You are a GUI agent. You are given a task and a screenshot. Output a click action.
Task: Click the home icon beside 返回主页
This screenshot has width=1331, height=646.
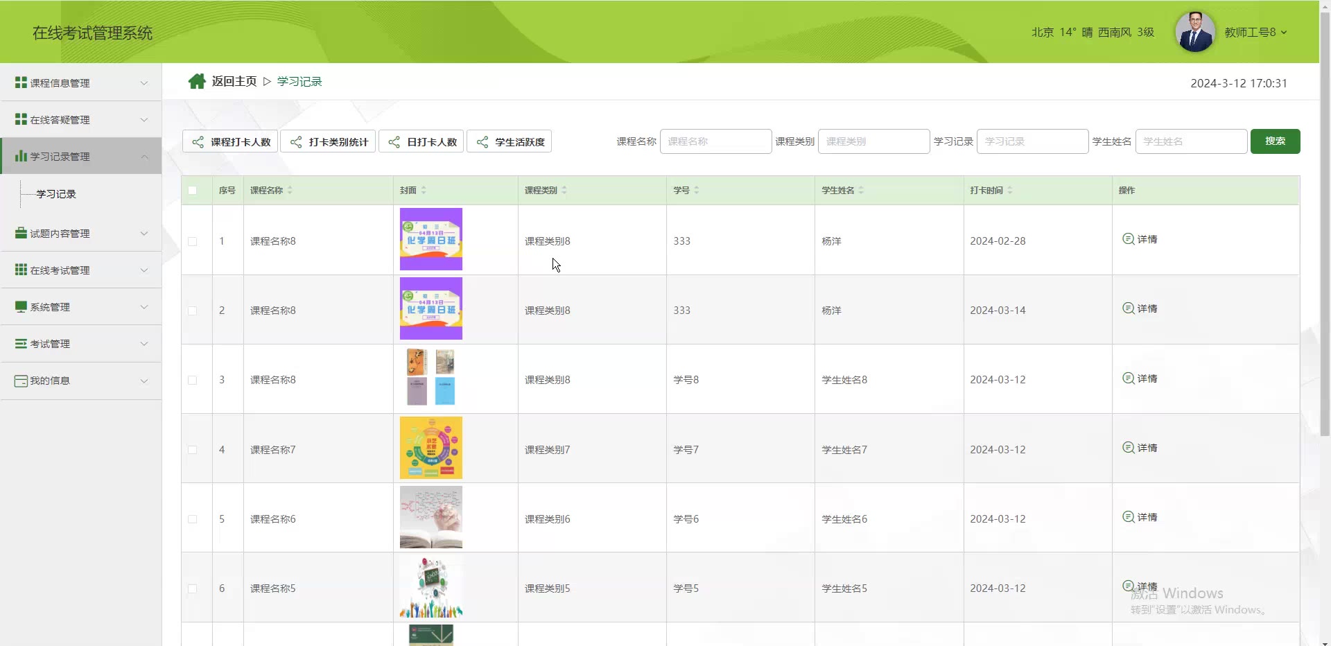(197, 82)
